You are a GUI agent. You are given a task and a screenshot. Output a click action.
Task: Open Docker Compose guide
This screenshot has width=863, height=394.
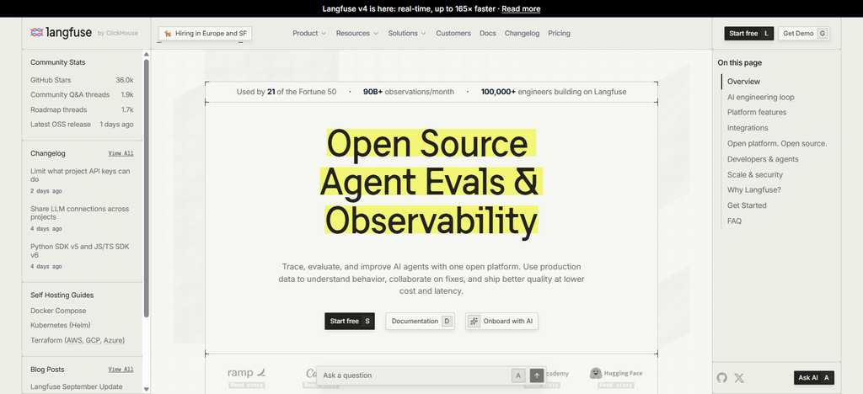point(58,311)
